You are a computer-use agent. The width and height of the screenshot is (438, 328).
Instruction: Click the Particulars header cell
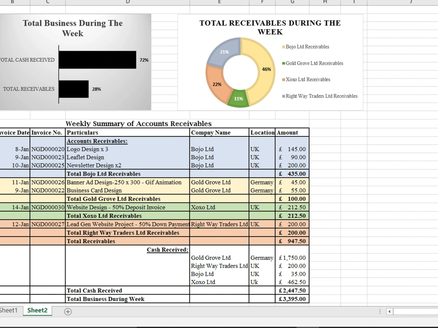(x=127, y=133)
